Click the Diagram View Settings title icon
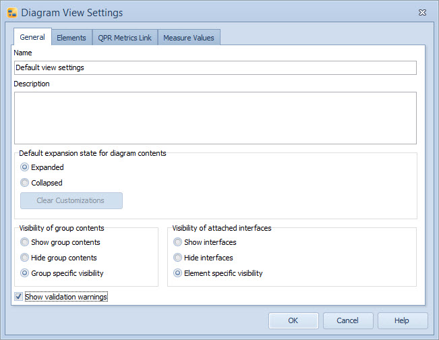 pyautogui.click(x=12, y=13)
